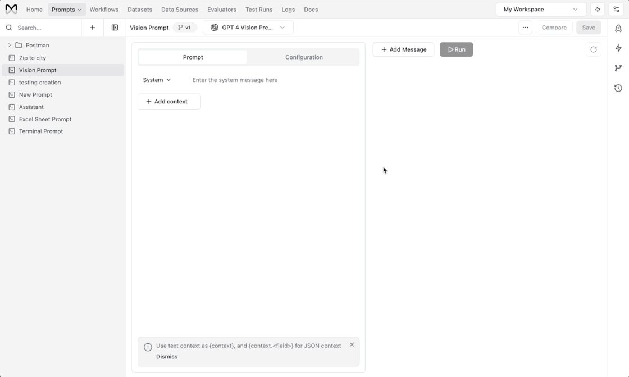
Task: Select Assistant prompt in sidebar
Action: (63, 107)
